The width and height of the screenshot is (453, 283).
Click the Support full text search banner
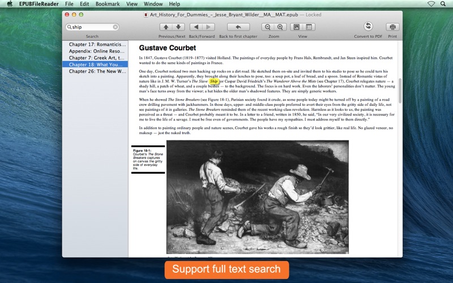(x=227, y=270)
